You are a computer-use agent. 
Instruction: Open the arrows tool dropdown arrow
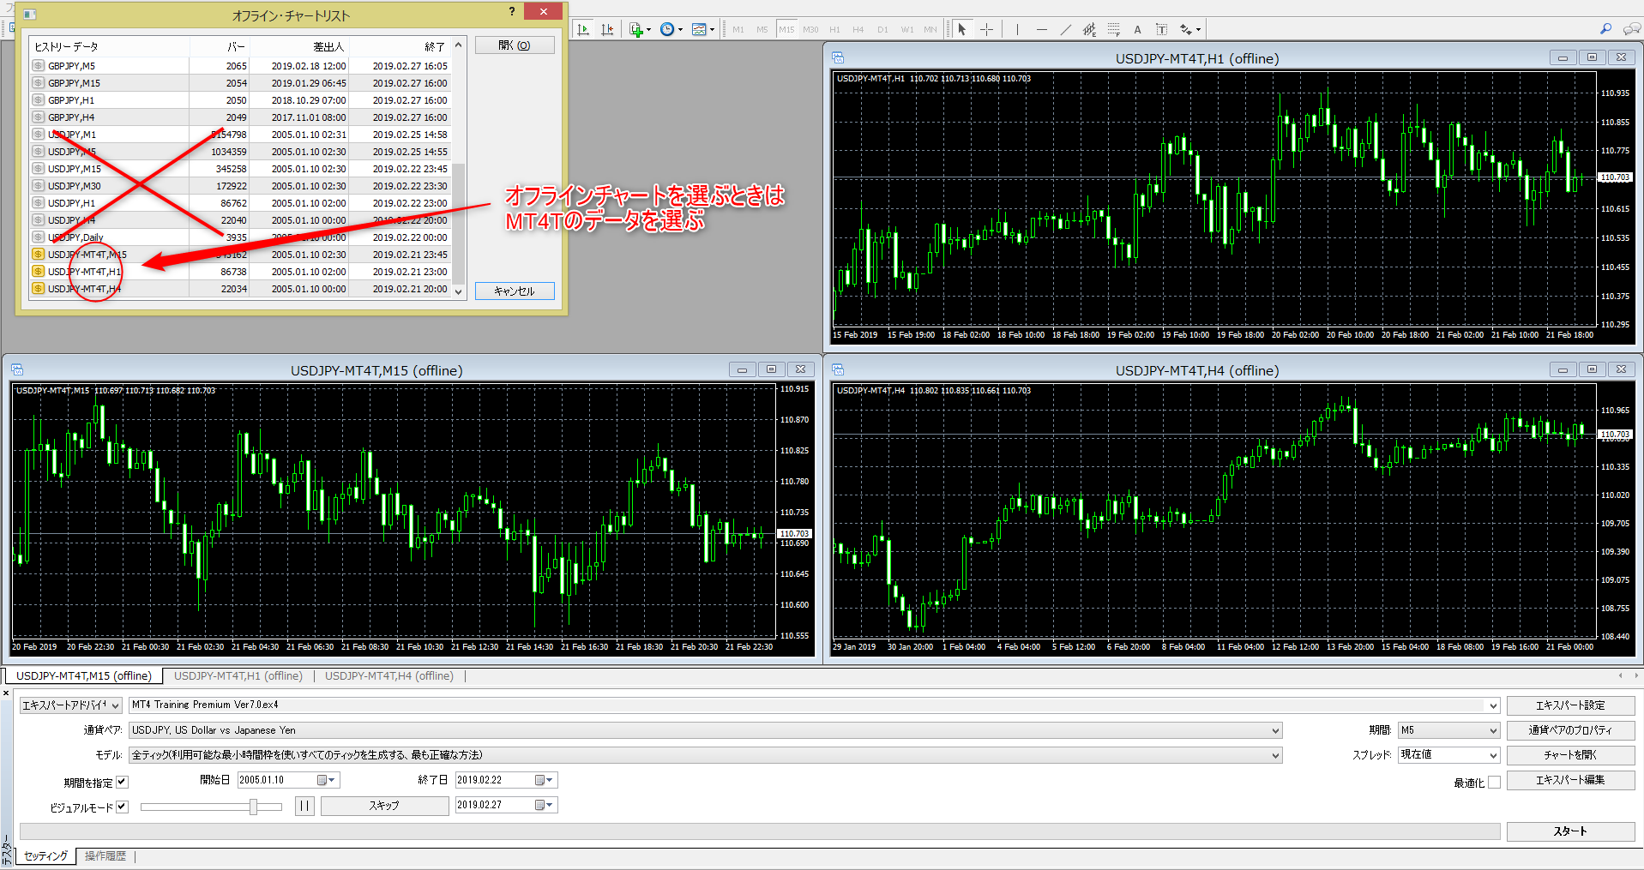[x=1198, y=30]
